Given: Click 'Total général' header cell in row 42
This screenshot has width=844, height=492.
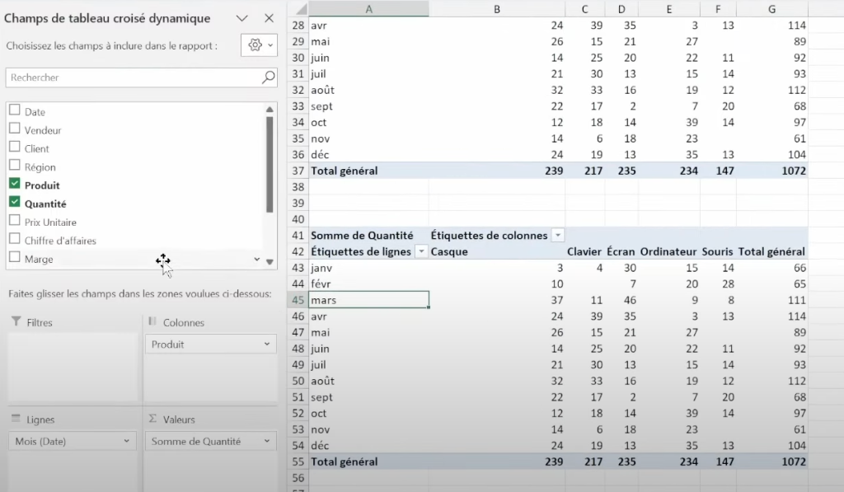Looking at the screenshot, I should (771, 251).
